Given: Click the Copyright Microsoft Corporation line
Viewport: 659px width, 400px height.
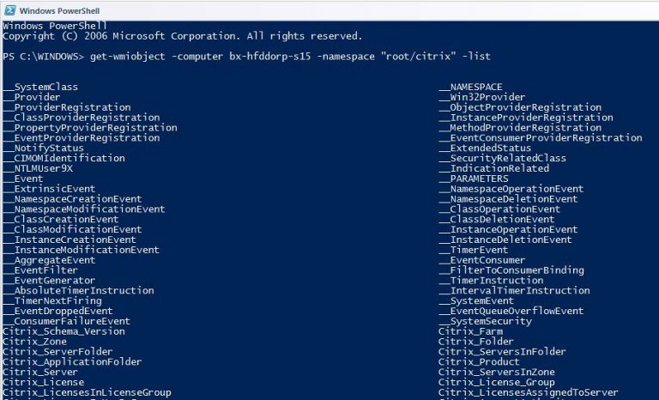Looking at the screenshot, I should (x=183, y=36).
